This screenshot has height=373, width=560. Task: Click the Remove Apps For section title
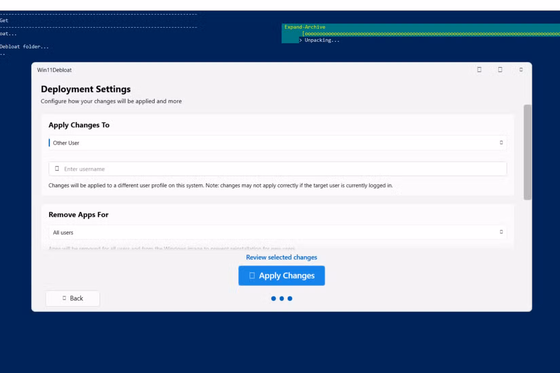(78, 215)
